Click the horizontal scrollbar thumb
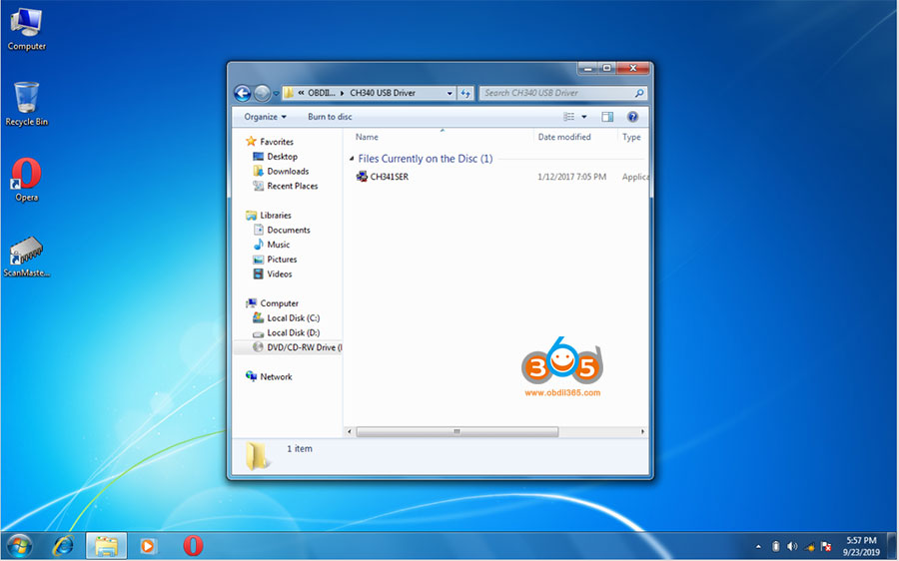This screenshot has height=561, width=899. point(456,432)
